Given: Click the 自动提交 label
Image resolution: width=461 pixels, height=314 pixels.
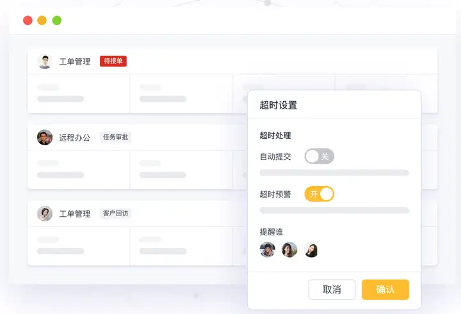Looking at the screenshot, I should [275, 157].
